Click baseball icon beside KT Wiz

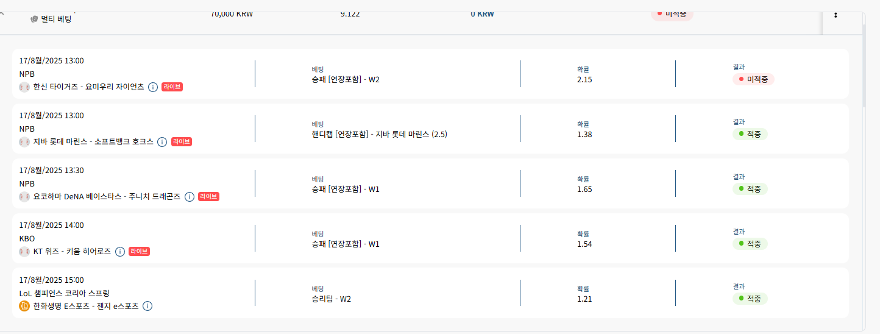click(x=24, y=251)
